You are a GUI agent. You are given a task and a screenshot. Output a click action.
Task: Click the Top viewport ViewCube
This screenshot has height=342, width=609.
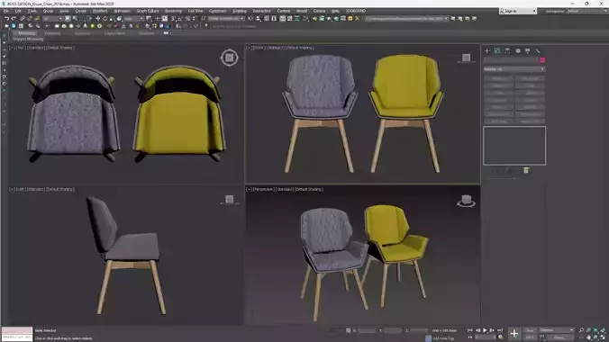tap(229, 58)
